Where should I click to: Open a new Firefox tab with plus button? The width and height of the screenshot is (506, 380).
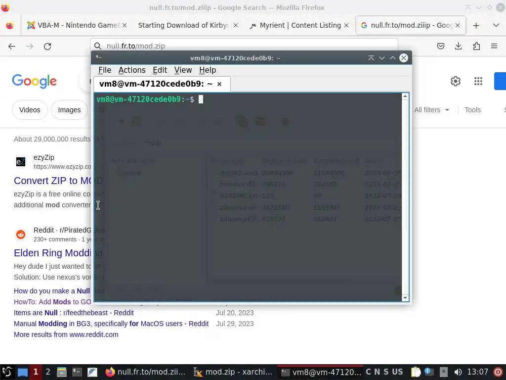476,25
